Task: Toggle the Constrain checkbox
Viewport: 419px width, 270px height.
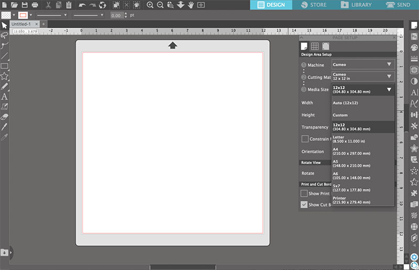Action: click(x=305, y=139)
